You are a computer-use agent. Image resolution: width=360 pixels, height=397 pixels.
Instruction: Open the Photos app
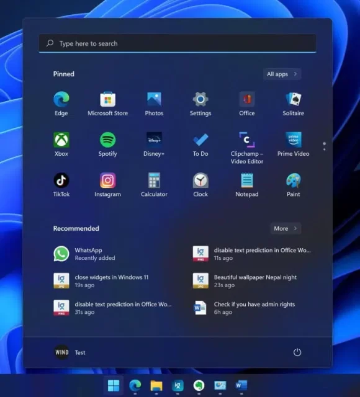154,104
